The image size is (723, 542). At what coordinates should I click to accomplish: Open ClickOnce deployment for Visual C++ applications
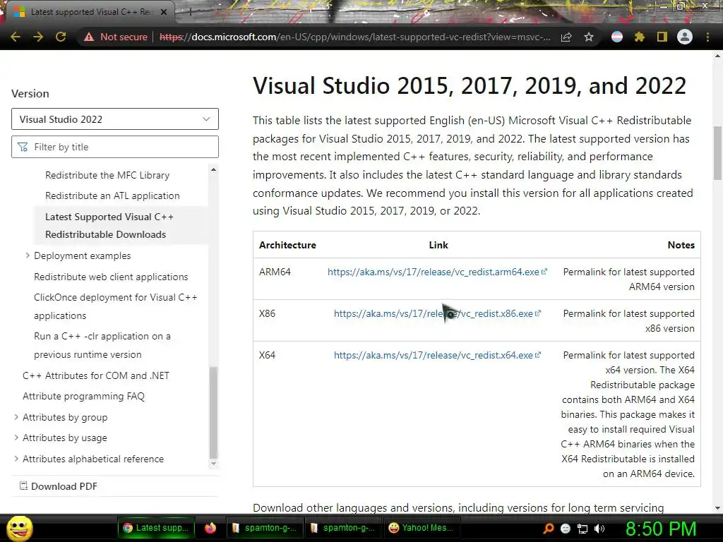click(116, 306)
